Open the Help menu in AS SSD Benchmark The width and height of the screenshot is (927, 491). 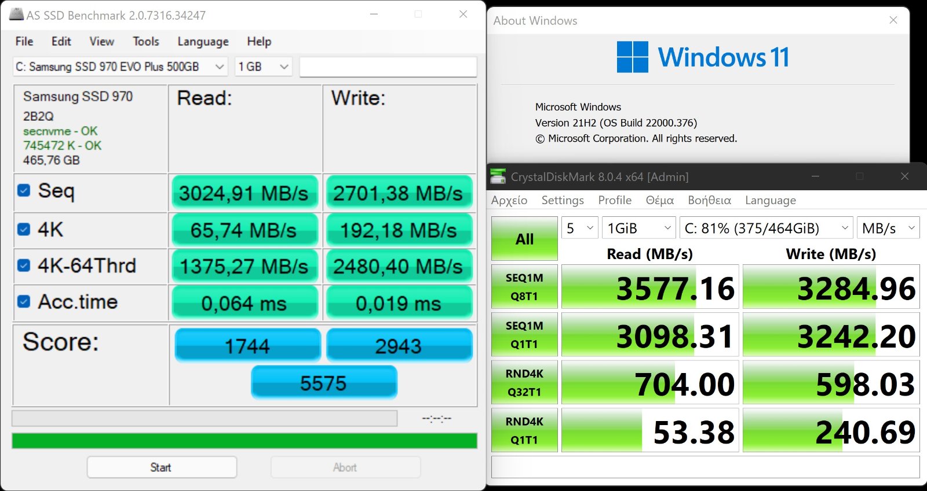[259, 42]
